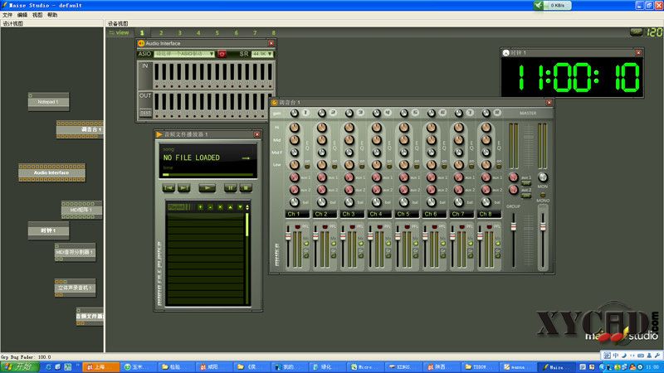The width and height of the screenshot is (664, 373).
Task: Select the Notepad 1 module in design view
Action: (48, 102)
